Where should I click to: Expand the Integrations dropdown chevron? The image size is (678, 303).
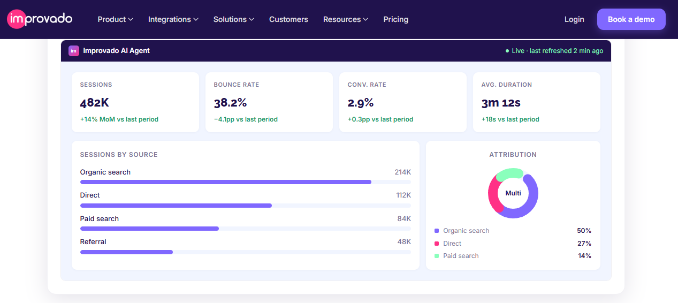pyautogui.click(x=195, y=19)
